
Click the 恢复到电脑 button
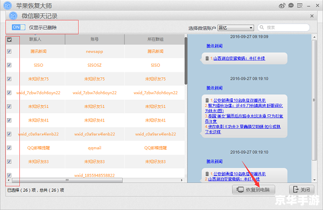tap(254, 190)
